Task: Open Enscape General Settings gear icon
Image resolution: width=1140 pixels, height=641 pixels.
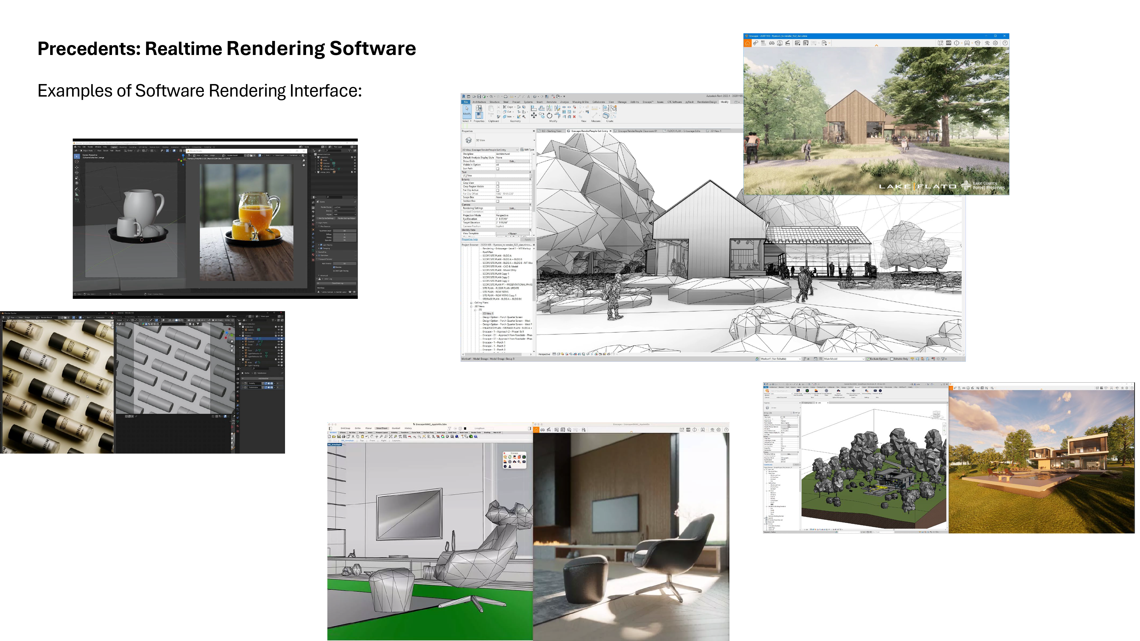Action: click(x=995, y=43)
